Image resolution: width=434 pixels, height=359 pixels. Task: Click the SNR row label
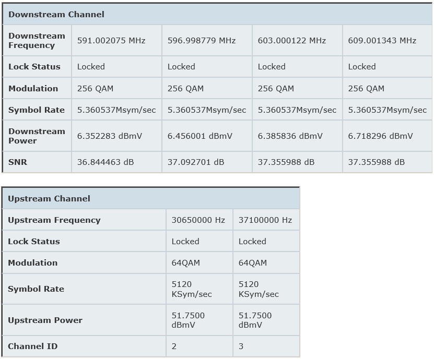18,162
